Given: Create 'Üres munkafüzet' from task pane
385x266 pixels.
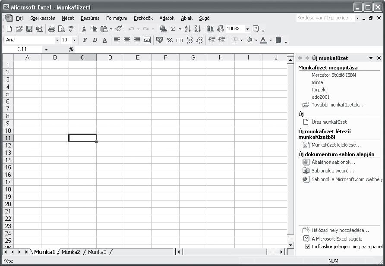Looking at the screenshot, I should 329,122.
